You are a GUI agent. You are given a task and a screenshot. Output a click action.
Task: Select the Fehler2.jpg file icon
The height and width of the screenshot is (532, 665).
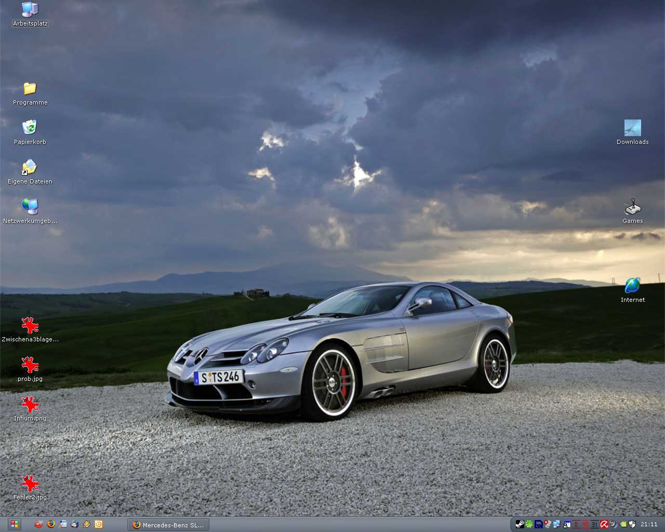coord(30,488)
